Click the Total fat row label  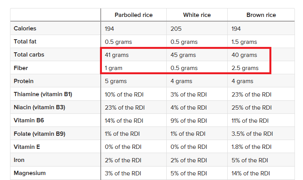(x=25, y=42)
